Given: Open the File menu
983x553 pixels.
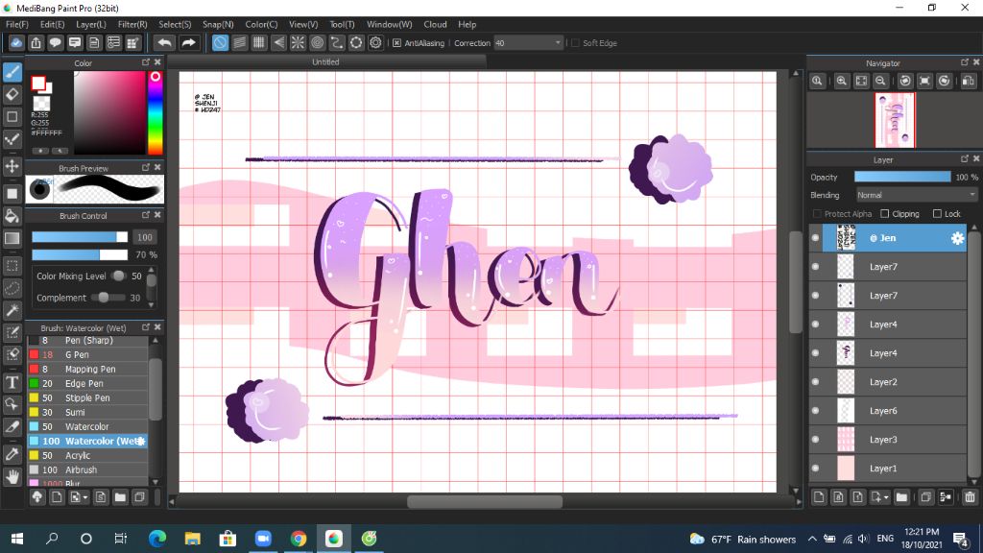Looking at the screenshot, I should click(17, 24).
